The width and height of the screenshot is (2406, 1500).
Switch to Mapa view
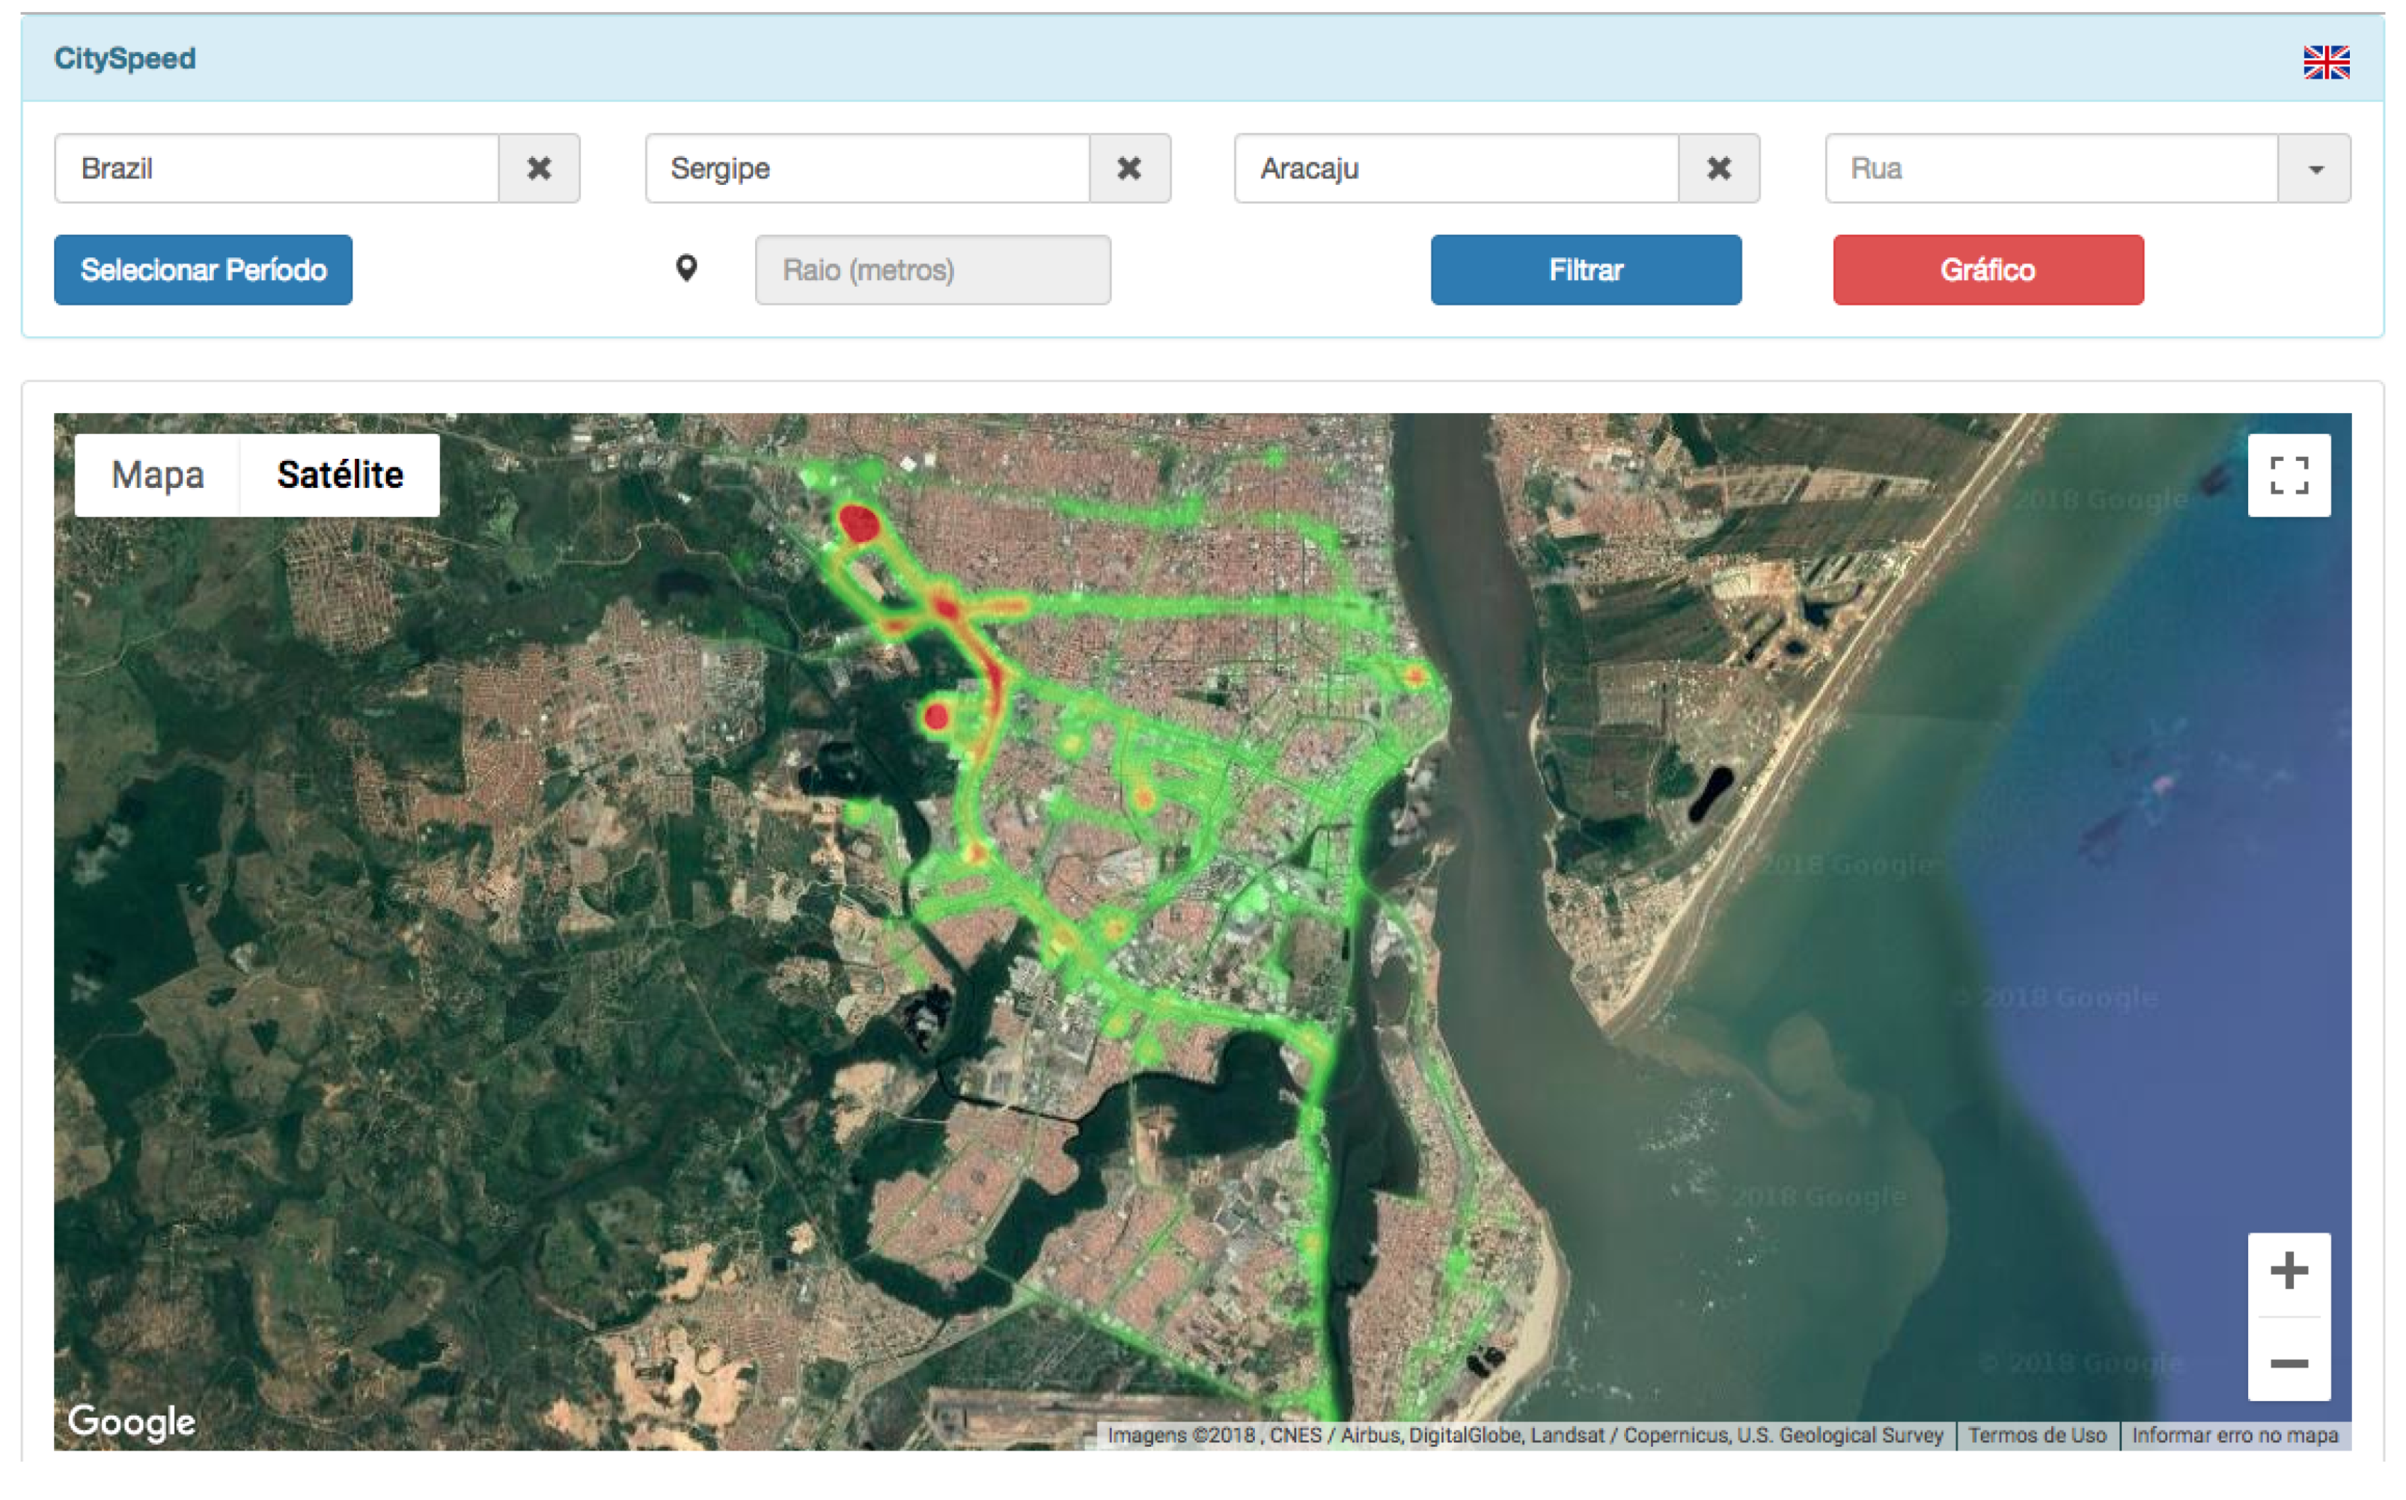click(158, 475)
